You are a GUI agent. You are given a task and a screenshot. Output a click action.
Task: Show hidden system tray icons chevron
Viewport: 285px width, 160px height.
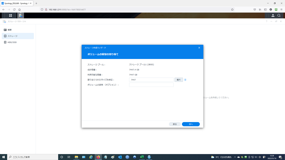pos(235,157)
